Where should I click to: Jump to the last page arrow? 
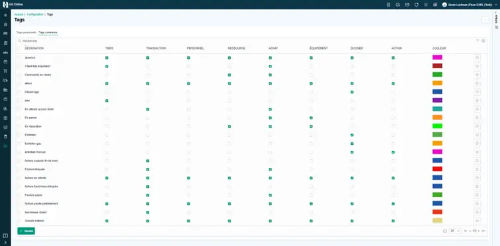coord(483,231)
